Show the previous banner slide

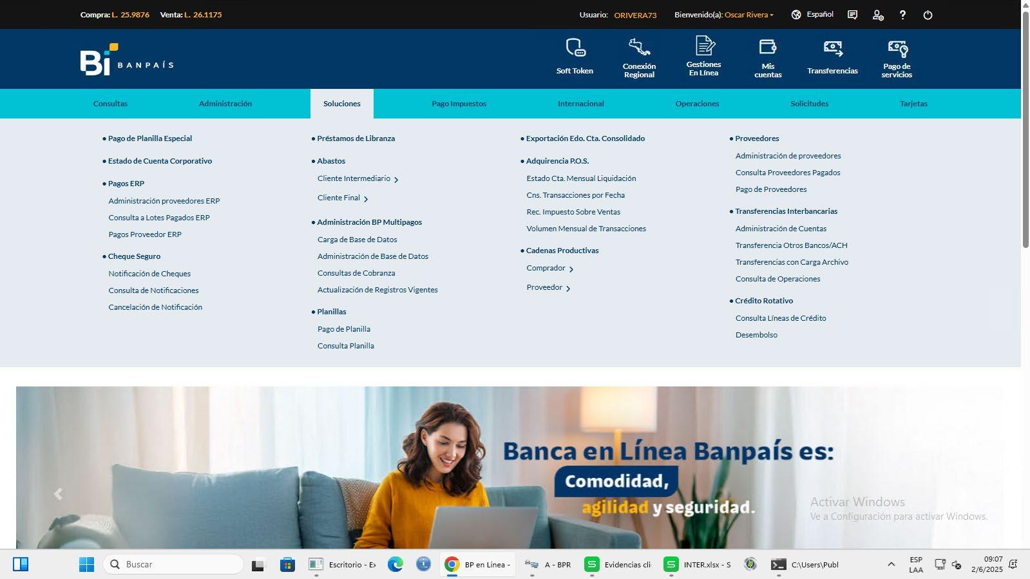point(58,494)
